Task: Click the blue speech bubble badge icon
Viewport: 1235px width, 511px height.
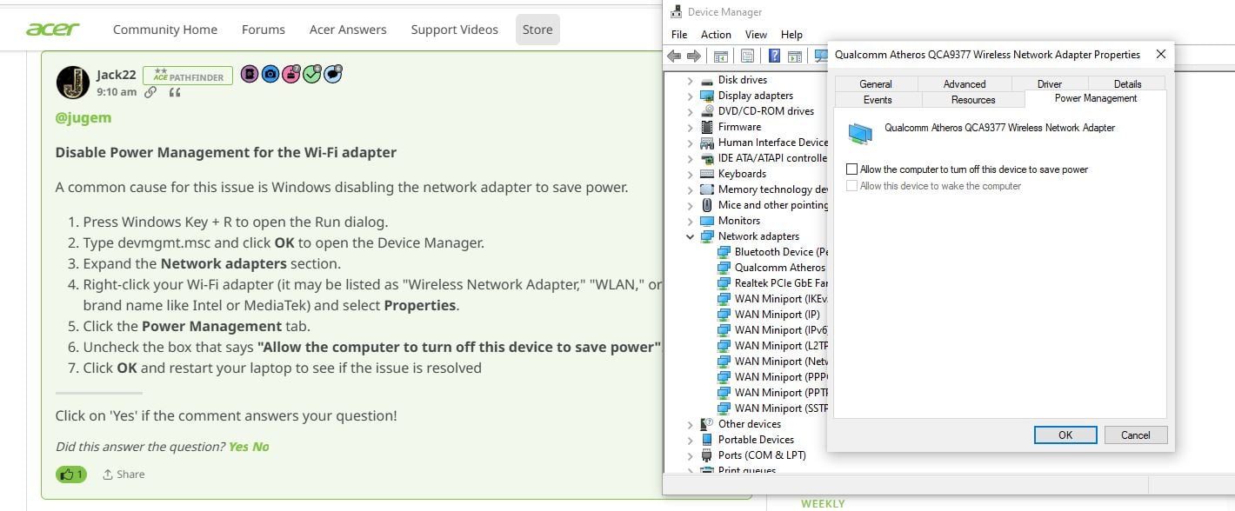Action: click(x=332, y=75)
